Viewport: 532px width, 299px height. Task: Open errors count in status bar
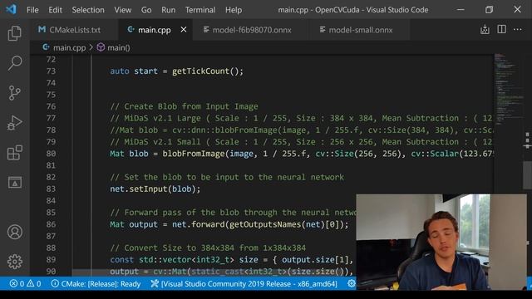tap(17, 284)
